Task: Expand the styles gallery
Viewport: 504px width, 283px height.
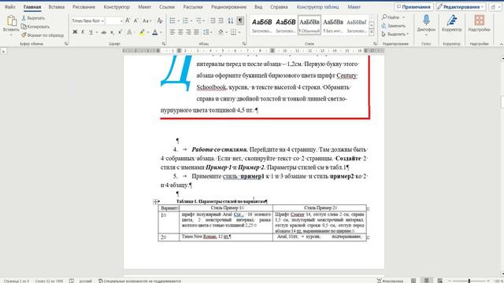Action: 371,32
